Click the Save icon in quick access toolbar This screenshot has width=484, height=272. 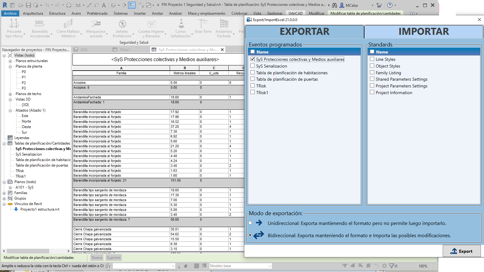[28, 5]
